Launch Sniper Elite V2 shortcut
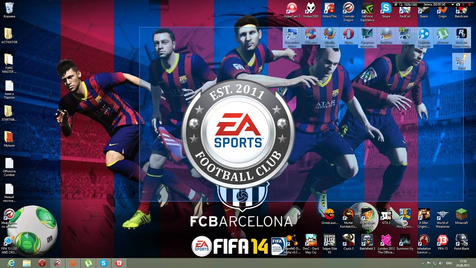The height and width of the screenshot is (268, 476). [329, 244]
